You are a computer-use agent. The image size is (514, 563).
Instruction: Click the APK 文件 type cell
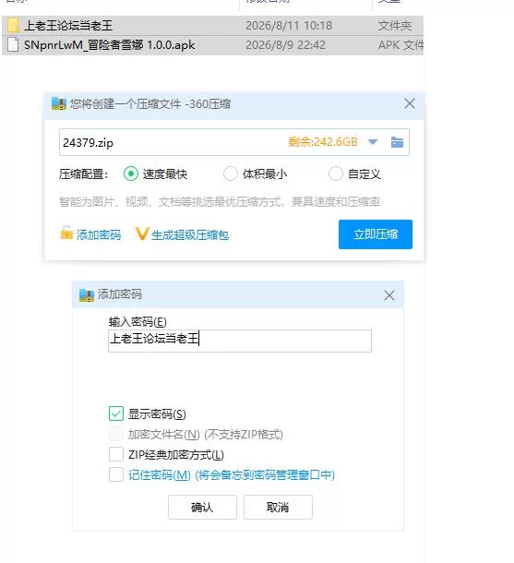tap(400, 45)
